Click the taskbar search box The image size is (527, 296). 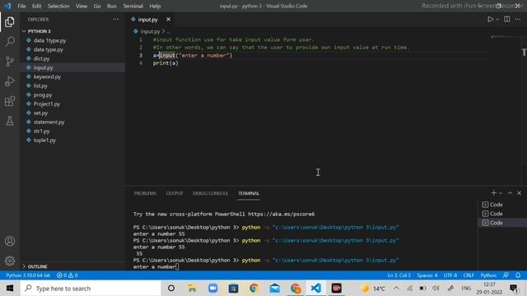(91, 288)
